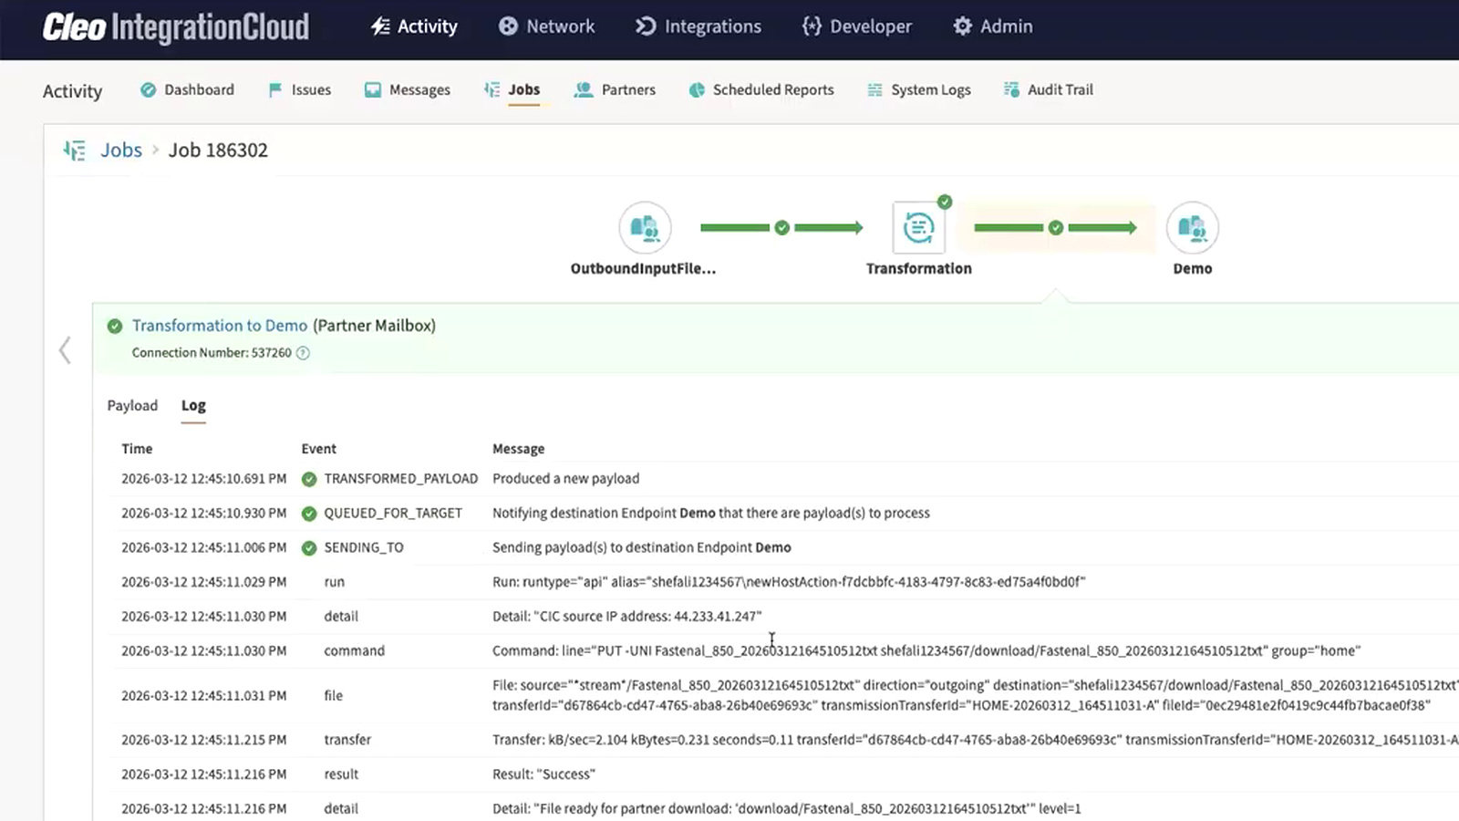Open the Activity top menu
The image size is (1459, 821).
414,26
